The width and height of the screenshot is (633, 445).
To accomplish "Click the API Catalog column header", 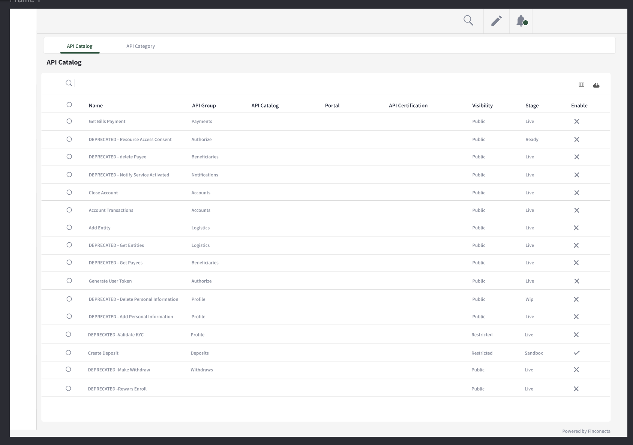I will [x=265, y=105].
